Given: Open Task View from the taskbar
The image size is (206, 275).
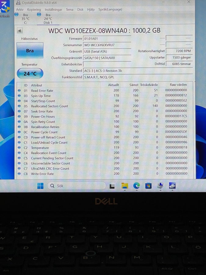Looking at the screenshot, I should pos(112,186).
